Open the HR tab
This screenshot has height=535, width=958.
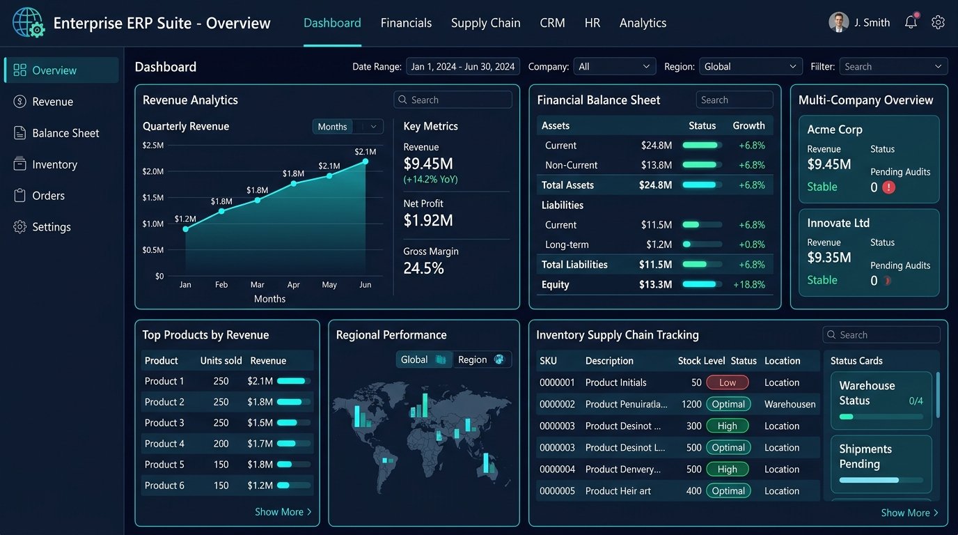coord(592,23)
